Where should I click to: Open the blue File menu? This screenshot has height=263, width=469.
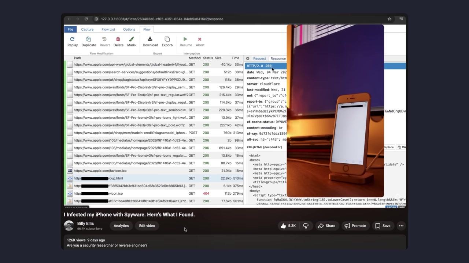pos(70,29)
